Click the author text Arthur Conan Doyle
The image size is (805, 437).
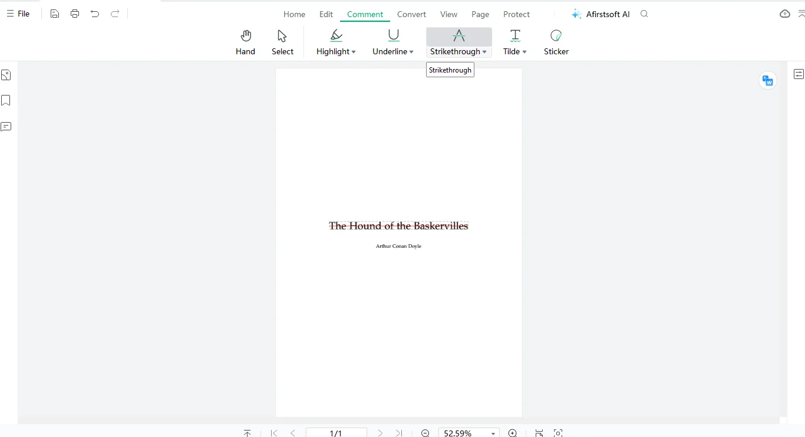click(398, 246)
